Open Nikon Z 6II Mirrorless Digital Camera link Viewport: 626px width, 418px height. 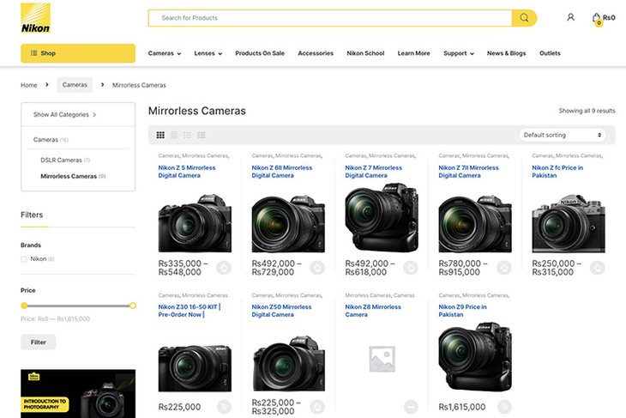point(282,172)
